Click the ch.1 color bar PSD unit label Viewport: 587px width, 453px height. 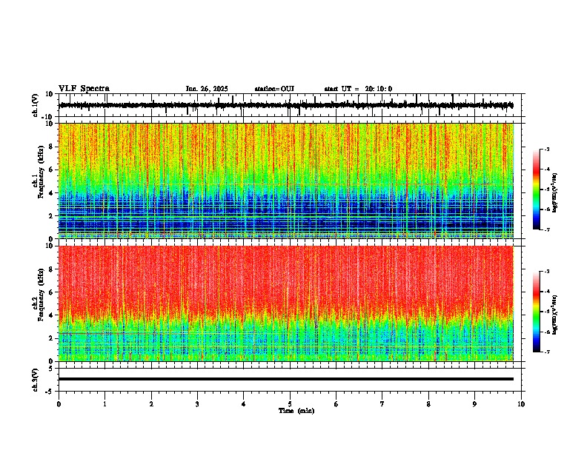pyautogui.click(x=555, y=192)
